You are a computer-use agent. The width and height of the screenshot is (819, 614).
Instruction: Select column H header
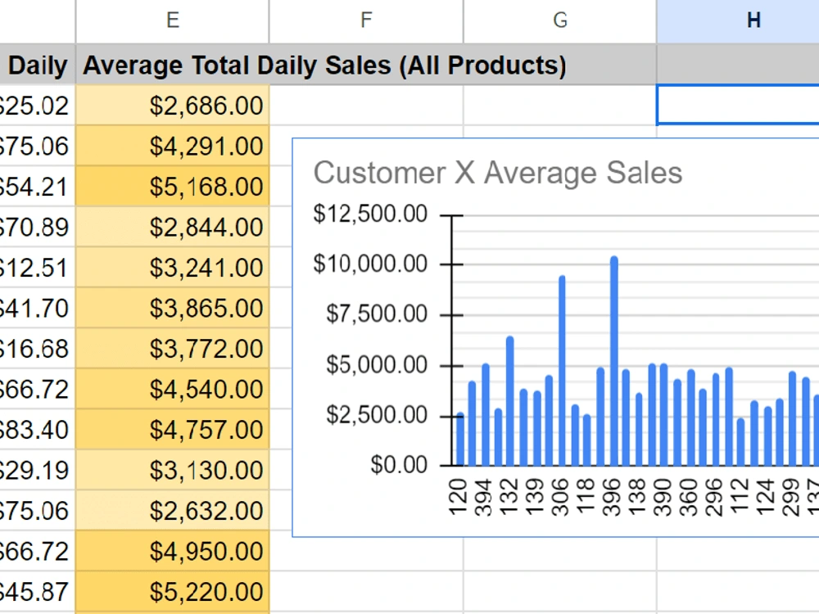[x=738, y=21]
